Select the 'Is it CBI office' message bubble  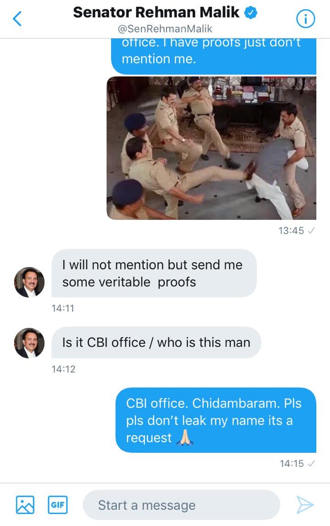click(x=156, y=343)
